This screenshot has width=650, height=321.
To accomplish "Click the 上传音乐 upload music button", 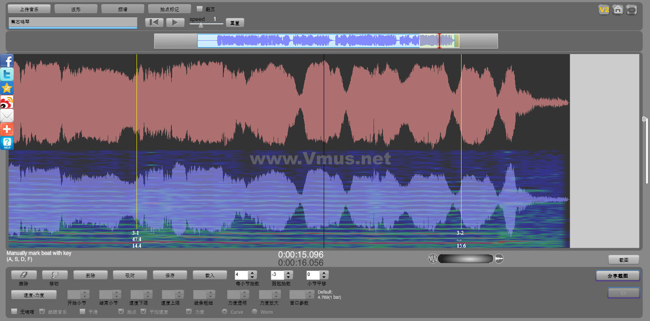I will pyautogui.click(x=29, y=9).
